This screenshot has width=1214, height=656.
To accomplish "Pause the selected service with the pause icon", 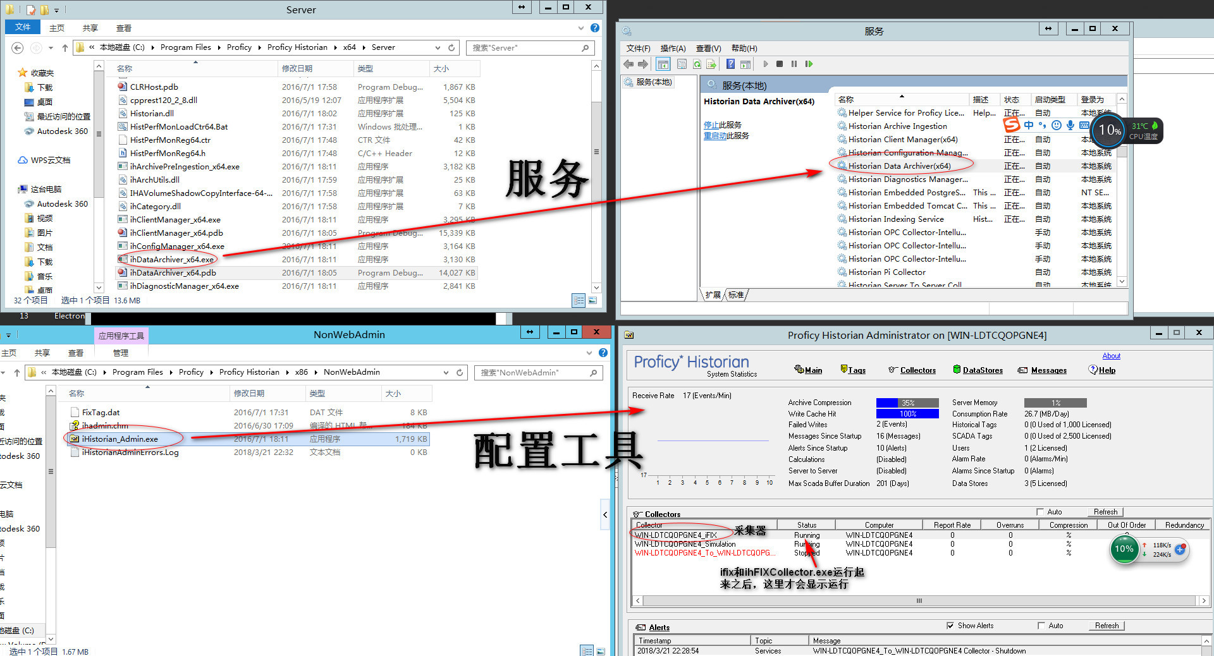I will [x=794, y=64].
